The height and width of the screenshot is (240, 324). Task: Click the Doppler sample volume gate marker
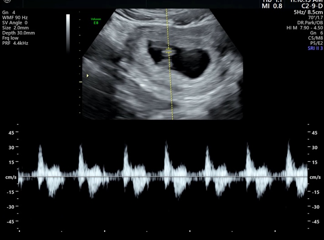(x=169, y=50)
